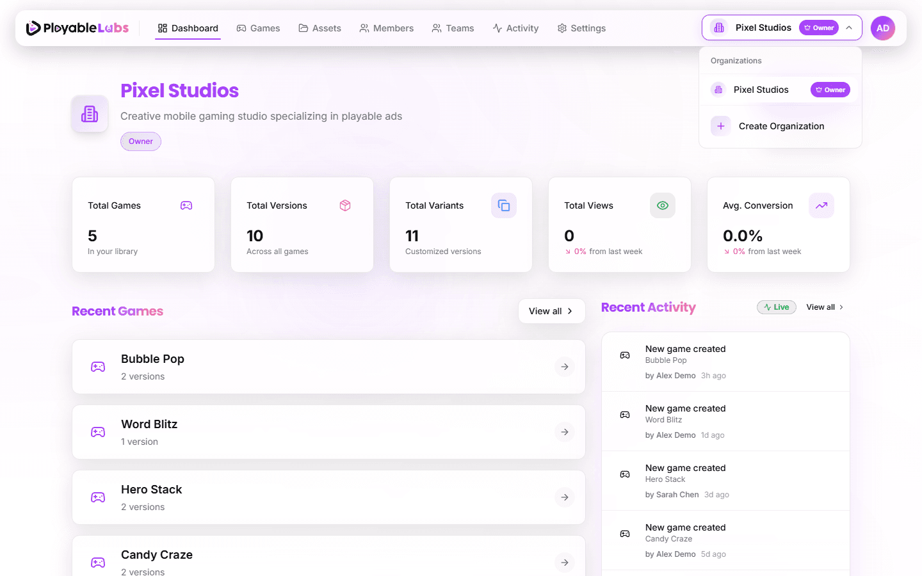
Task: Click the Owner badge under Pixel Studios heading
Action: point(140,141)
